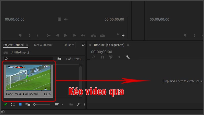Click the Find magnifier icon
The image size is (204, 115).
point(79,105)
